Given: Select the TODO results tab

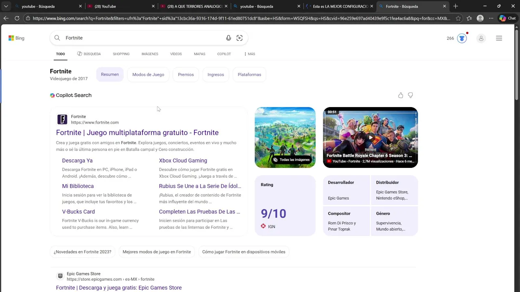Looking at the screenshot, I should point(61,54).
